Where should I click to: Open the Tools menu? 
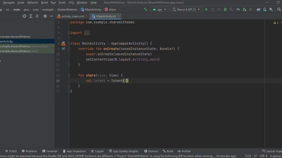(62, 3)
